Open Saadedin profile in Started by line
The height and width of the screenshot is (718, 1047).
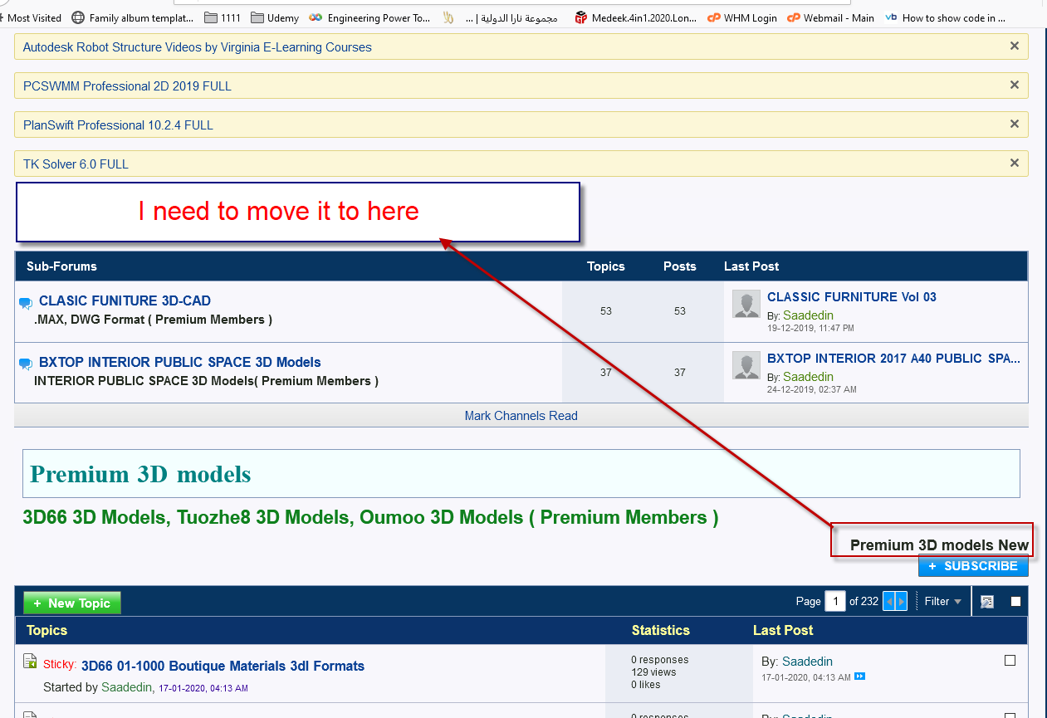tap(126, 687)
